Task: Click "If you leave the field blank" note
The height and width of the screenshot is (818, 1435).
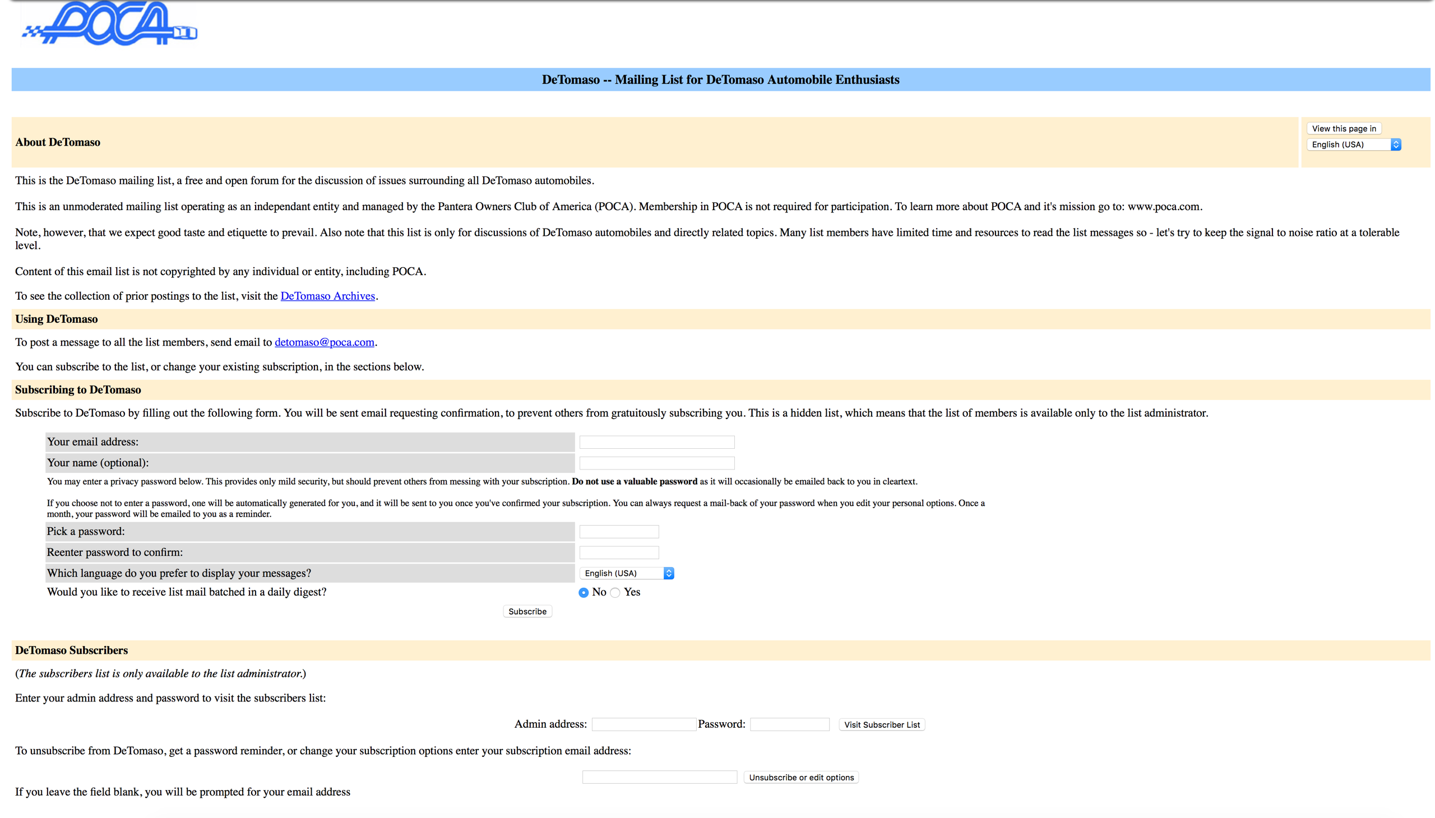Action: point(183,792)
